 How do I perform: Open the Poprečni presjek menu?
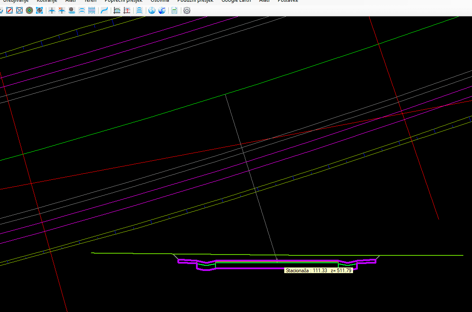[124, 1]
